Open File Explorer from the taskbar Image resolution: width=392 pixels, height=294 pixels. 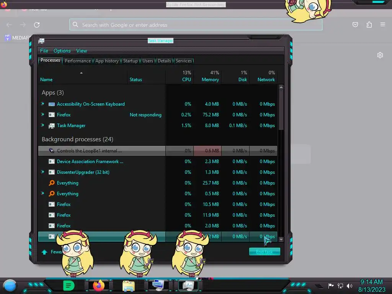point(129,286)
